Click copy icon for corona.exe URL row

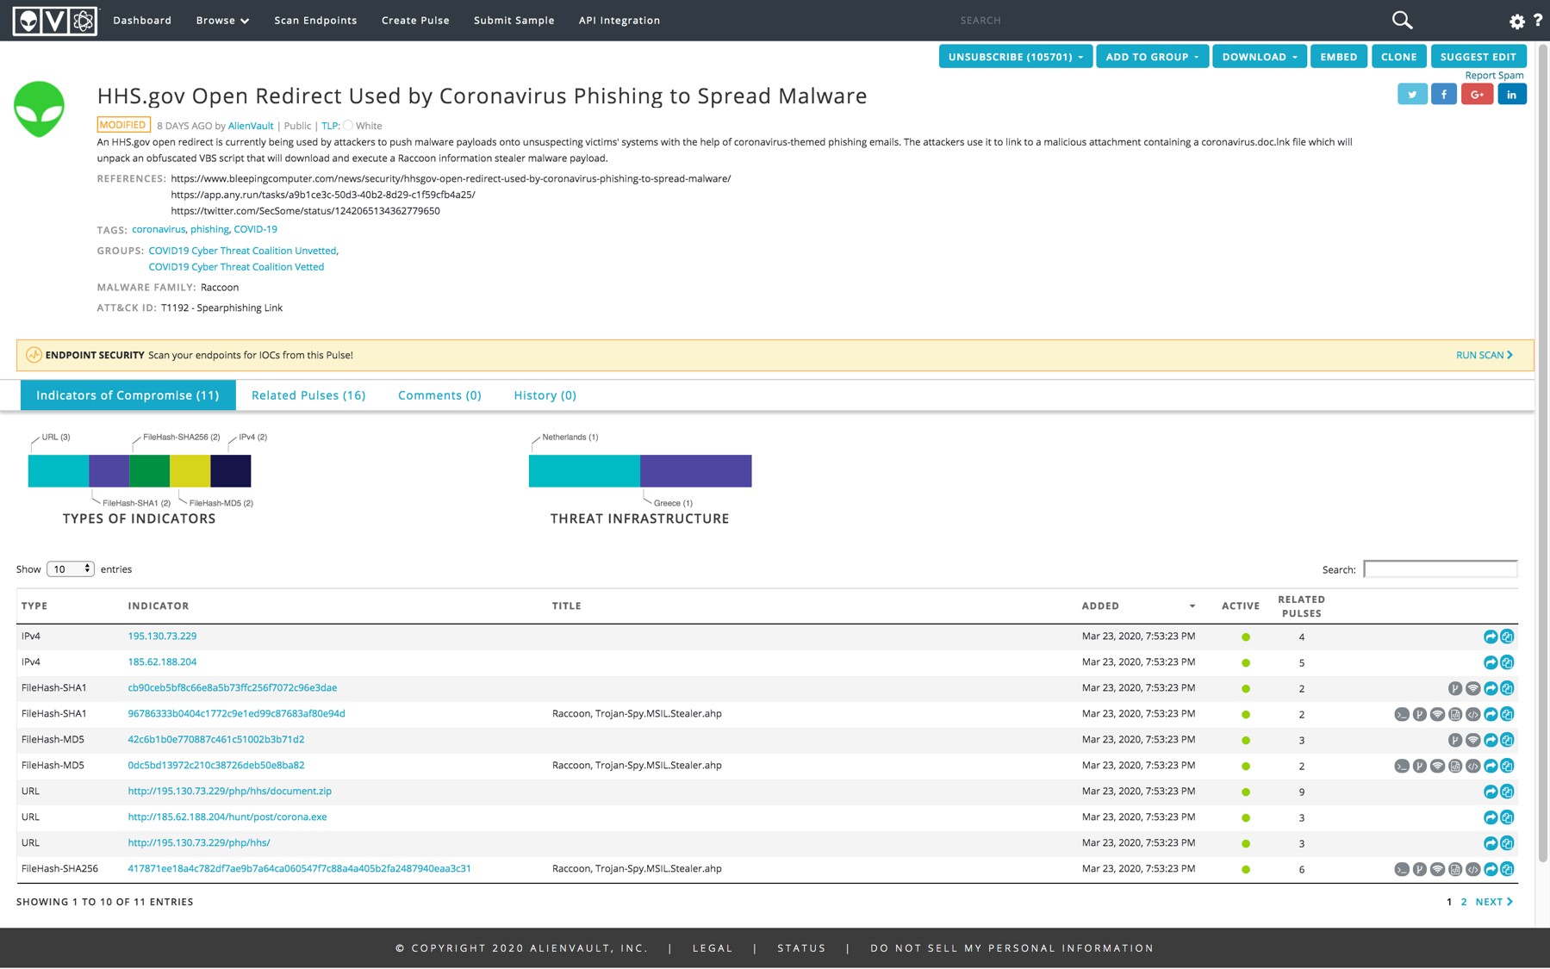click(x=1507, y=817)
